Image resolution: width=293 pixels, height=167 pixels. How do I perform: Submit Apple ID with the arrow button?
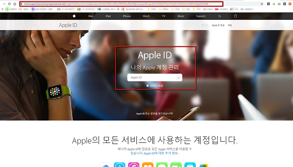[x=178, y=77]
